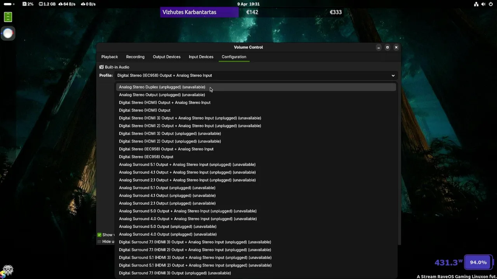Click the €142 amount in overlay
Viewport: 497px width, 279px height.
[x=252, y=12]
